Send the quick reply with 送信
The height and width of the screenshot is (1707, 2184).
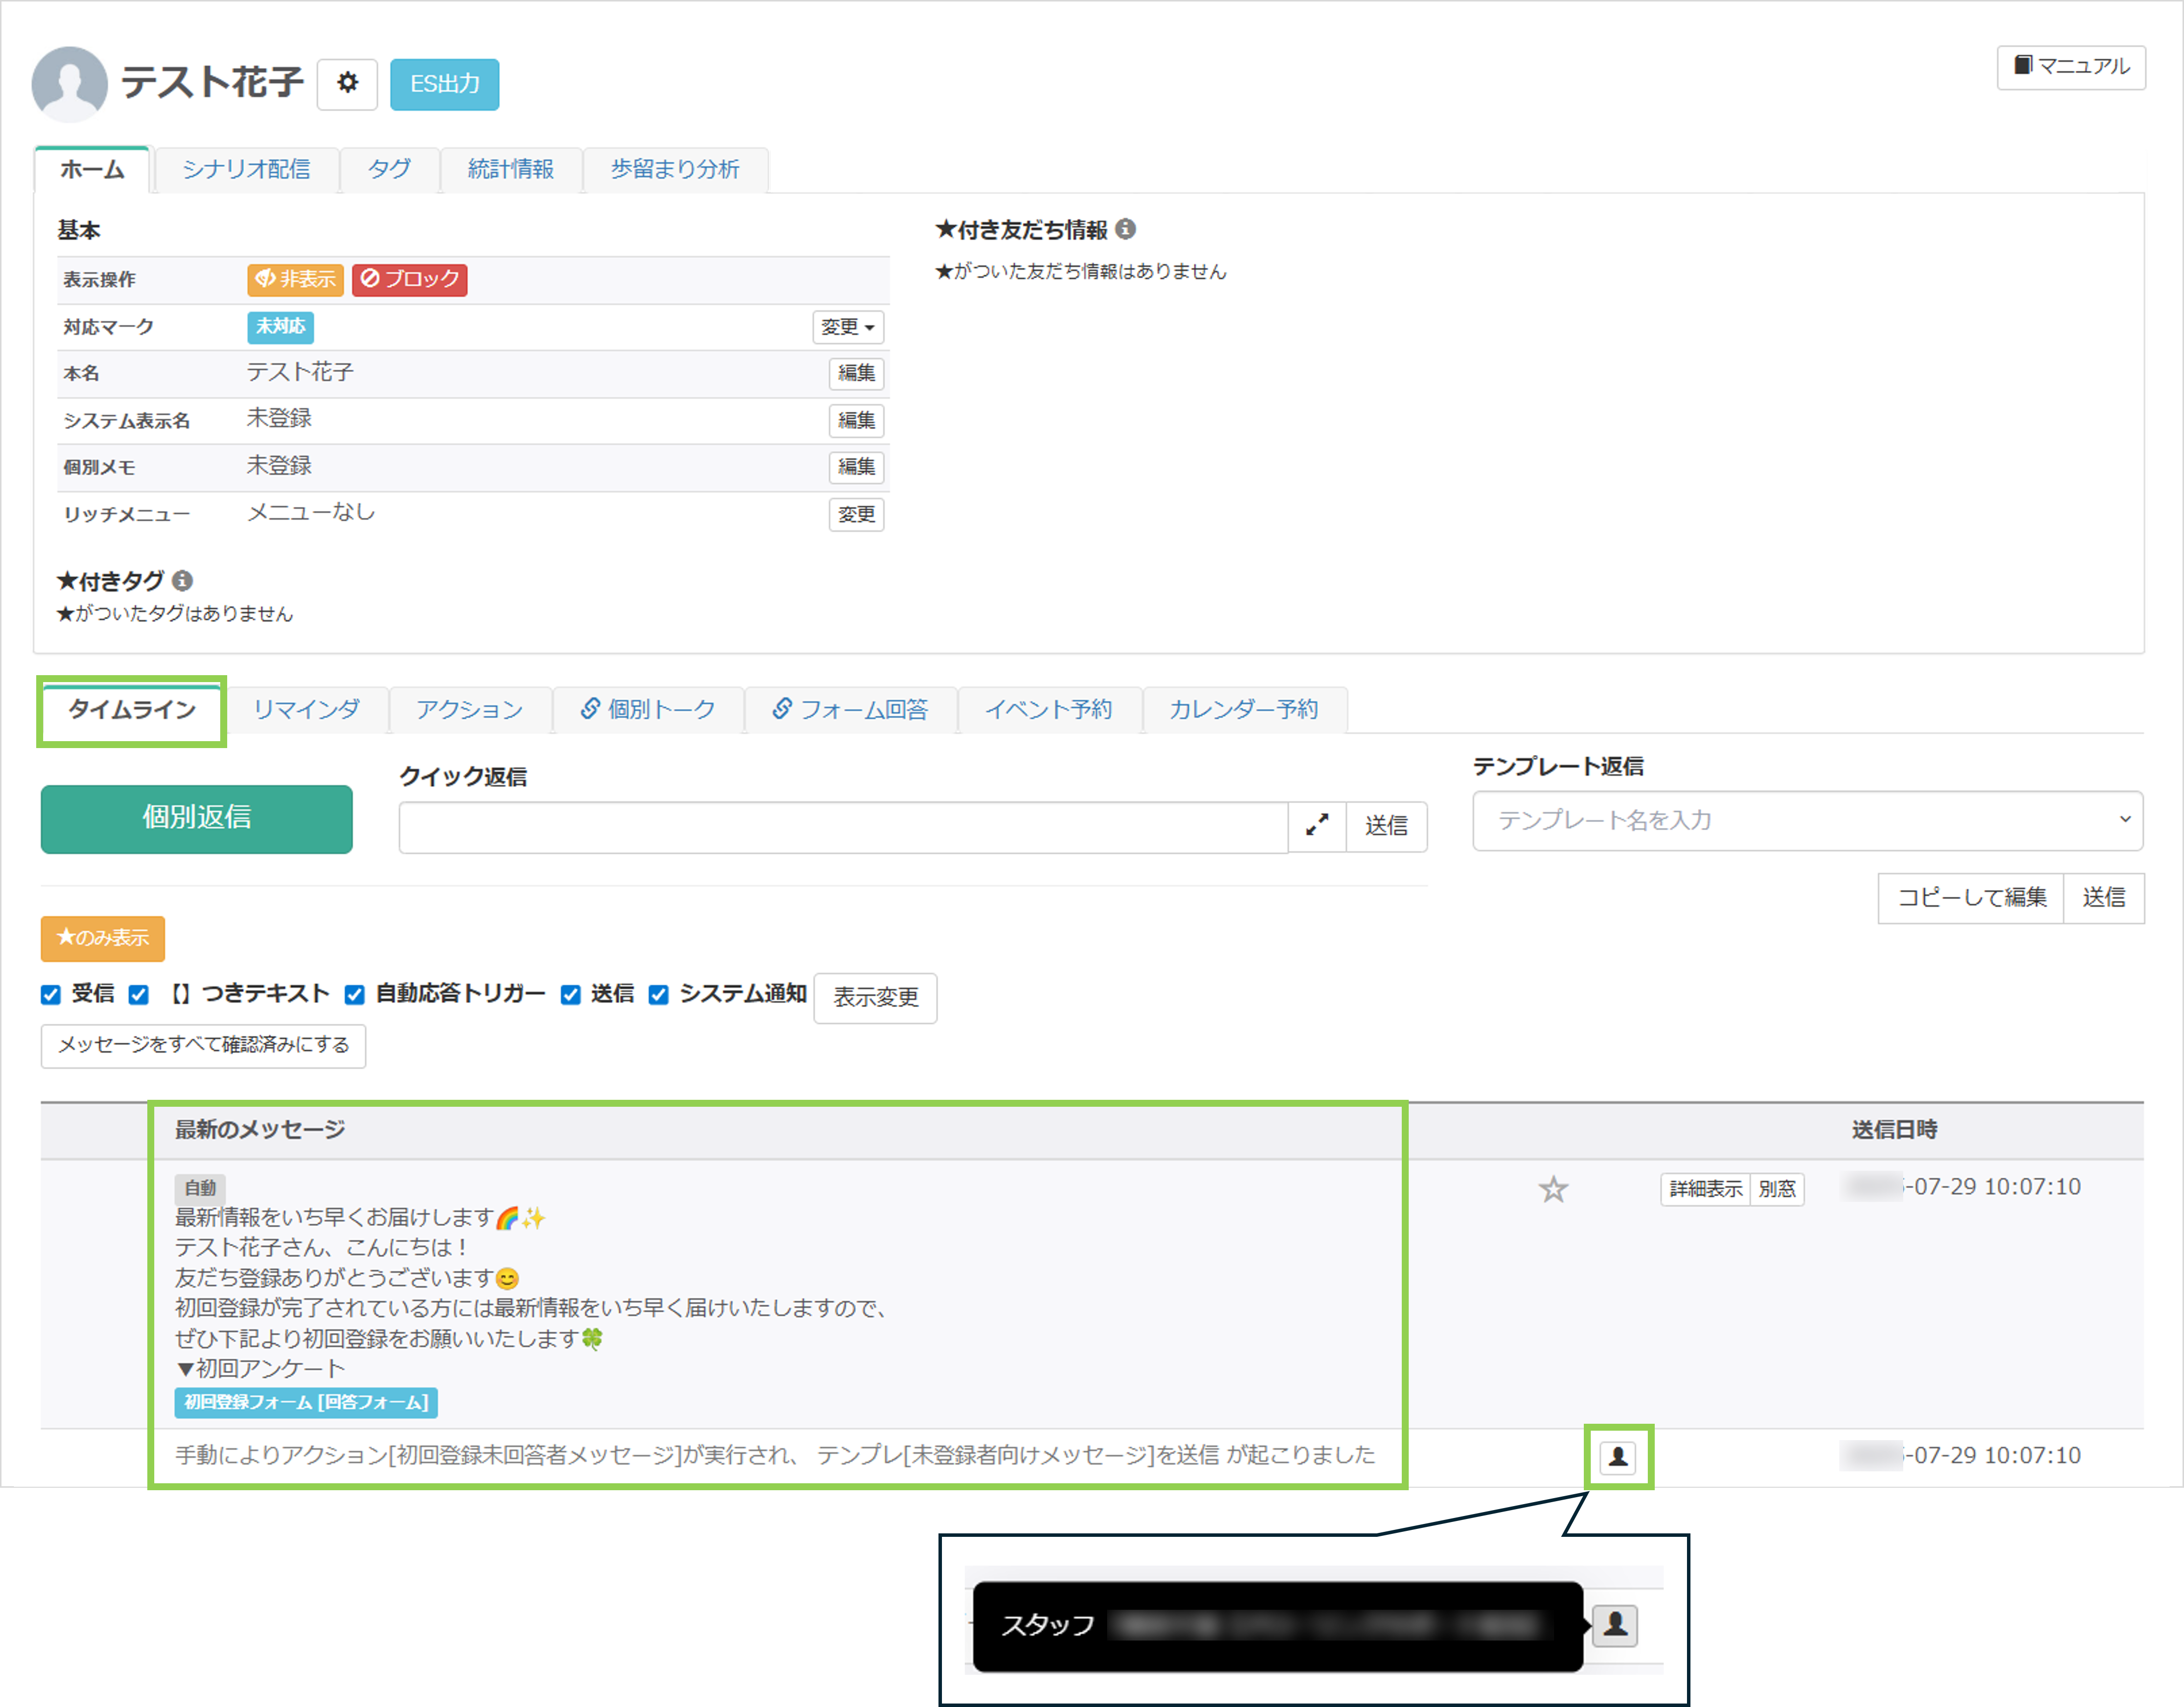tap(1386, 826)
